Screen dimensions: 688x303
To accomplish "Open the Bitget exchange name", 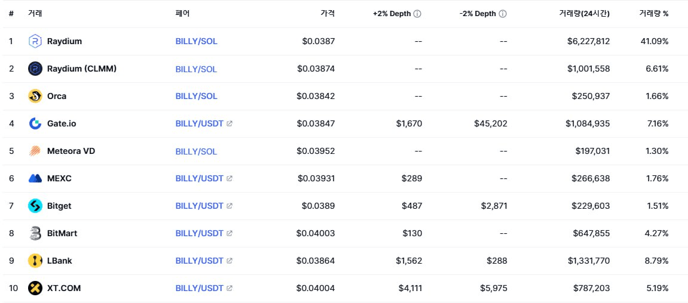I will point(59,206).
